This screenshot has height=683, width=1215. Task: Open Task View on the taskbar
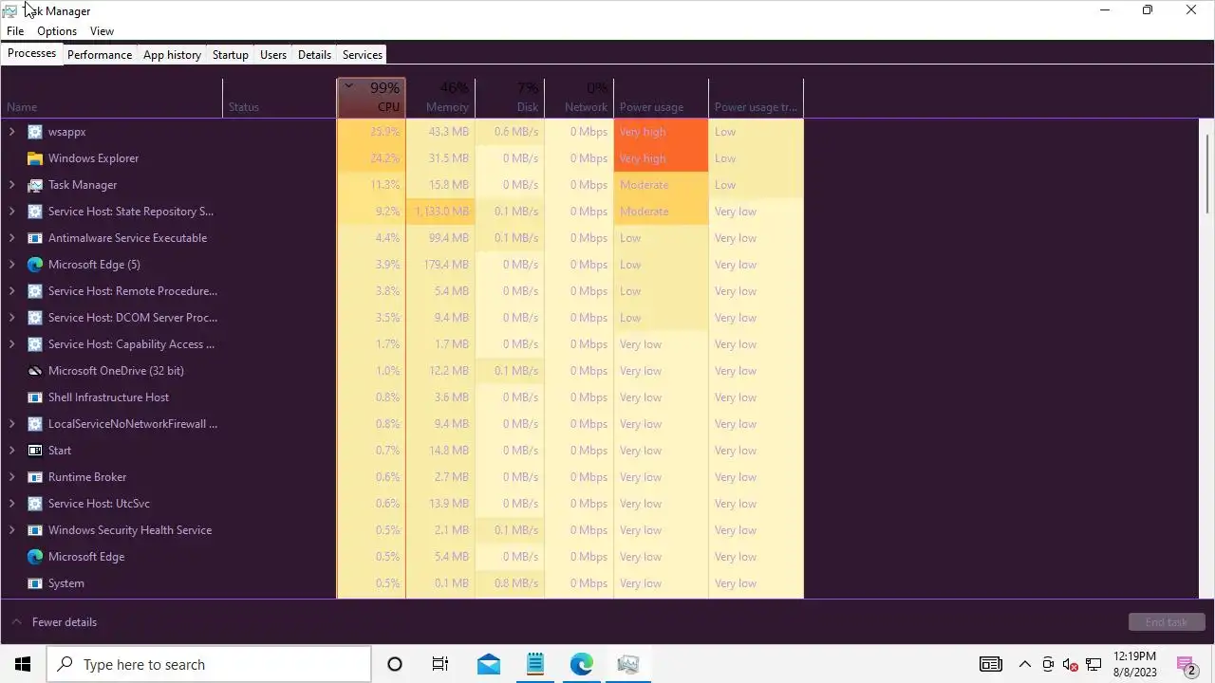tap(440, 664)
